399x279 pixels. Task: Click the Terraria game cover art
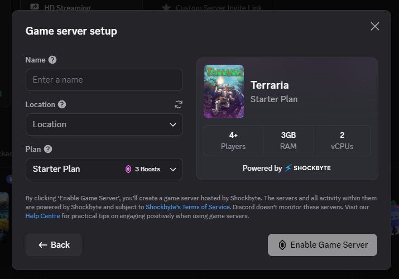(224, 92)
